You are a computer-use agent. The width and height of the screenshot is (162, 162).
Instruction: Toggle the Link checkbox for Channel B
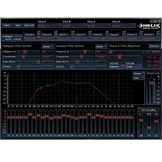click(56, 34)
